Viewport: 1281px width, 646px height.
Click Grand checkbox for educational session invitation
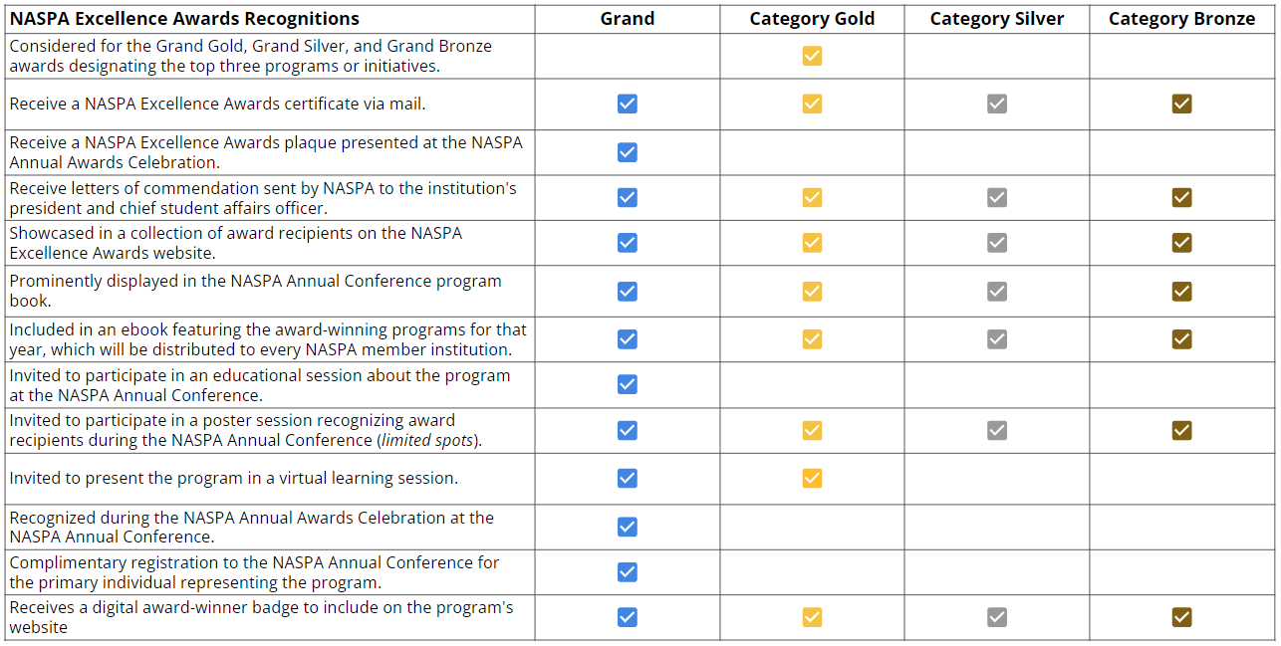(x=627, y=384)
